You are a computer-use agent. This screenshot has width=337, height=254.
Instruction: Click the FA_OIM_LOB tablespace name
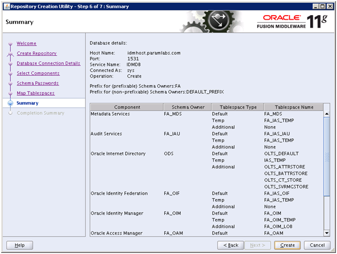tap(278, 227)
